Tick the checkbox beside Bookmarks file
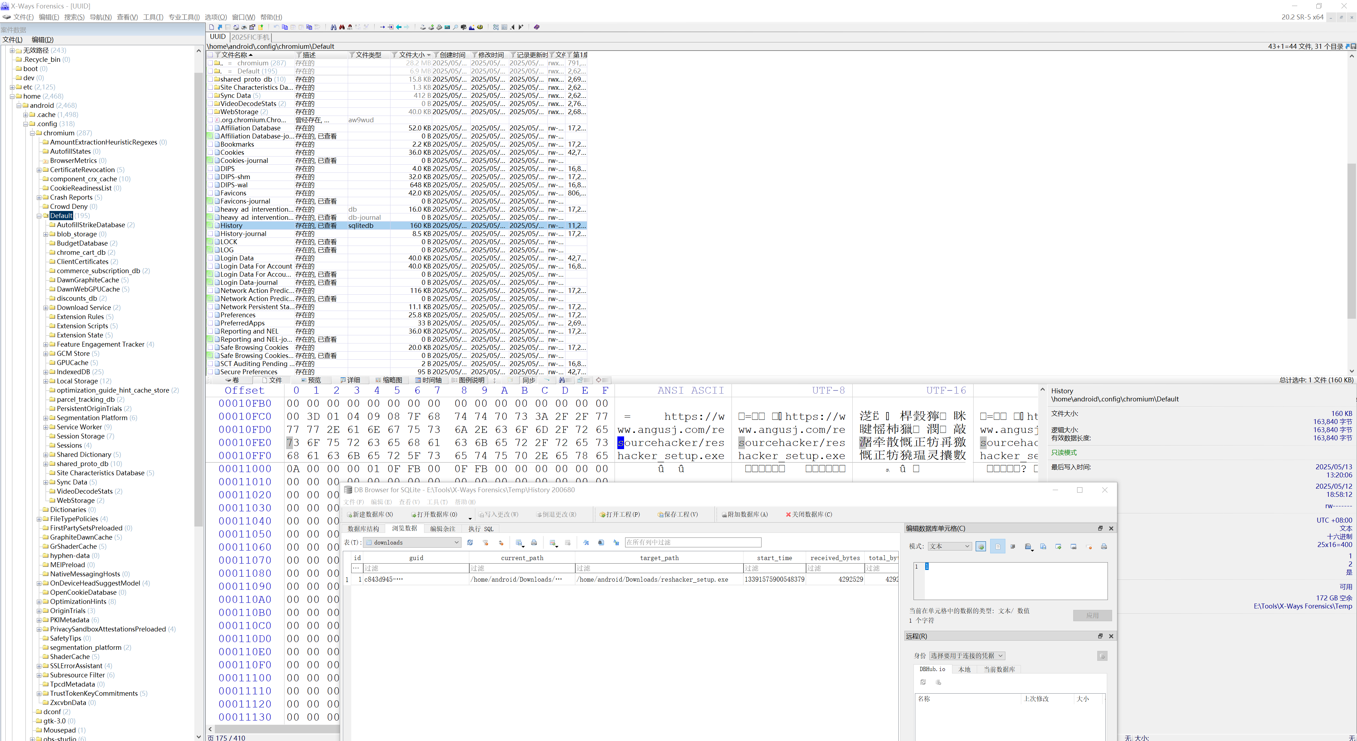The width and height of the screenshot is (1357, 741). (210, 144)
